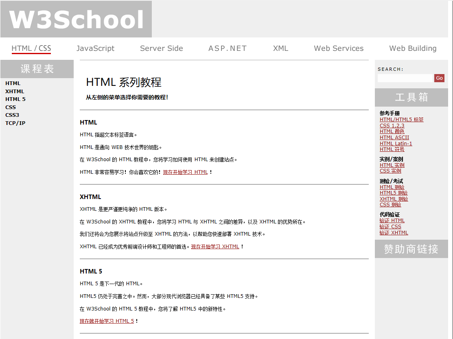Click the text XHTML 是更严谨更纯净的 HTML 版本
This screenshot has height=339, width=453.
(x=123, y=209)
